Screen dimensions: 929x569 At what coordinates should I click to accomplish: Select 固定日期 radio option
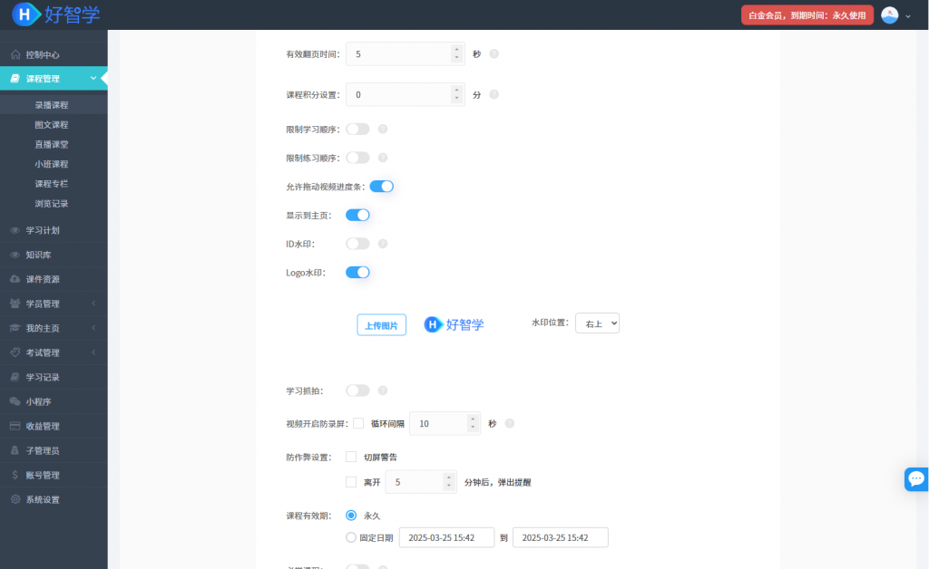coord(351,537)
